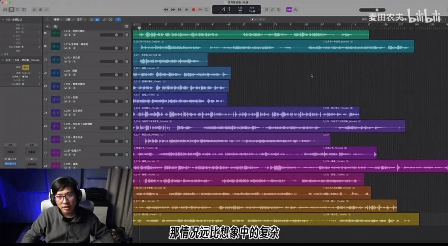Toggle Cycle mode in transport bar
Image resolution: width=448 pixels, height=246 pixels.
206,10
